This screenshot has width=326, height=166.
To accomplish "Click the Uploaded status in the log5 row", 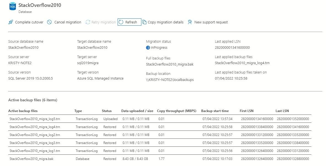I will (111, 119).
